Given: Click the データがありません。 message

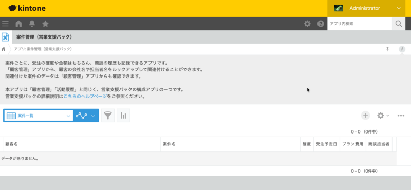Looking at the screenshot, I should [20, 159].
